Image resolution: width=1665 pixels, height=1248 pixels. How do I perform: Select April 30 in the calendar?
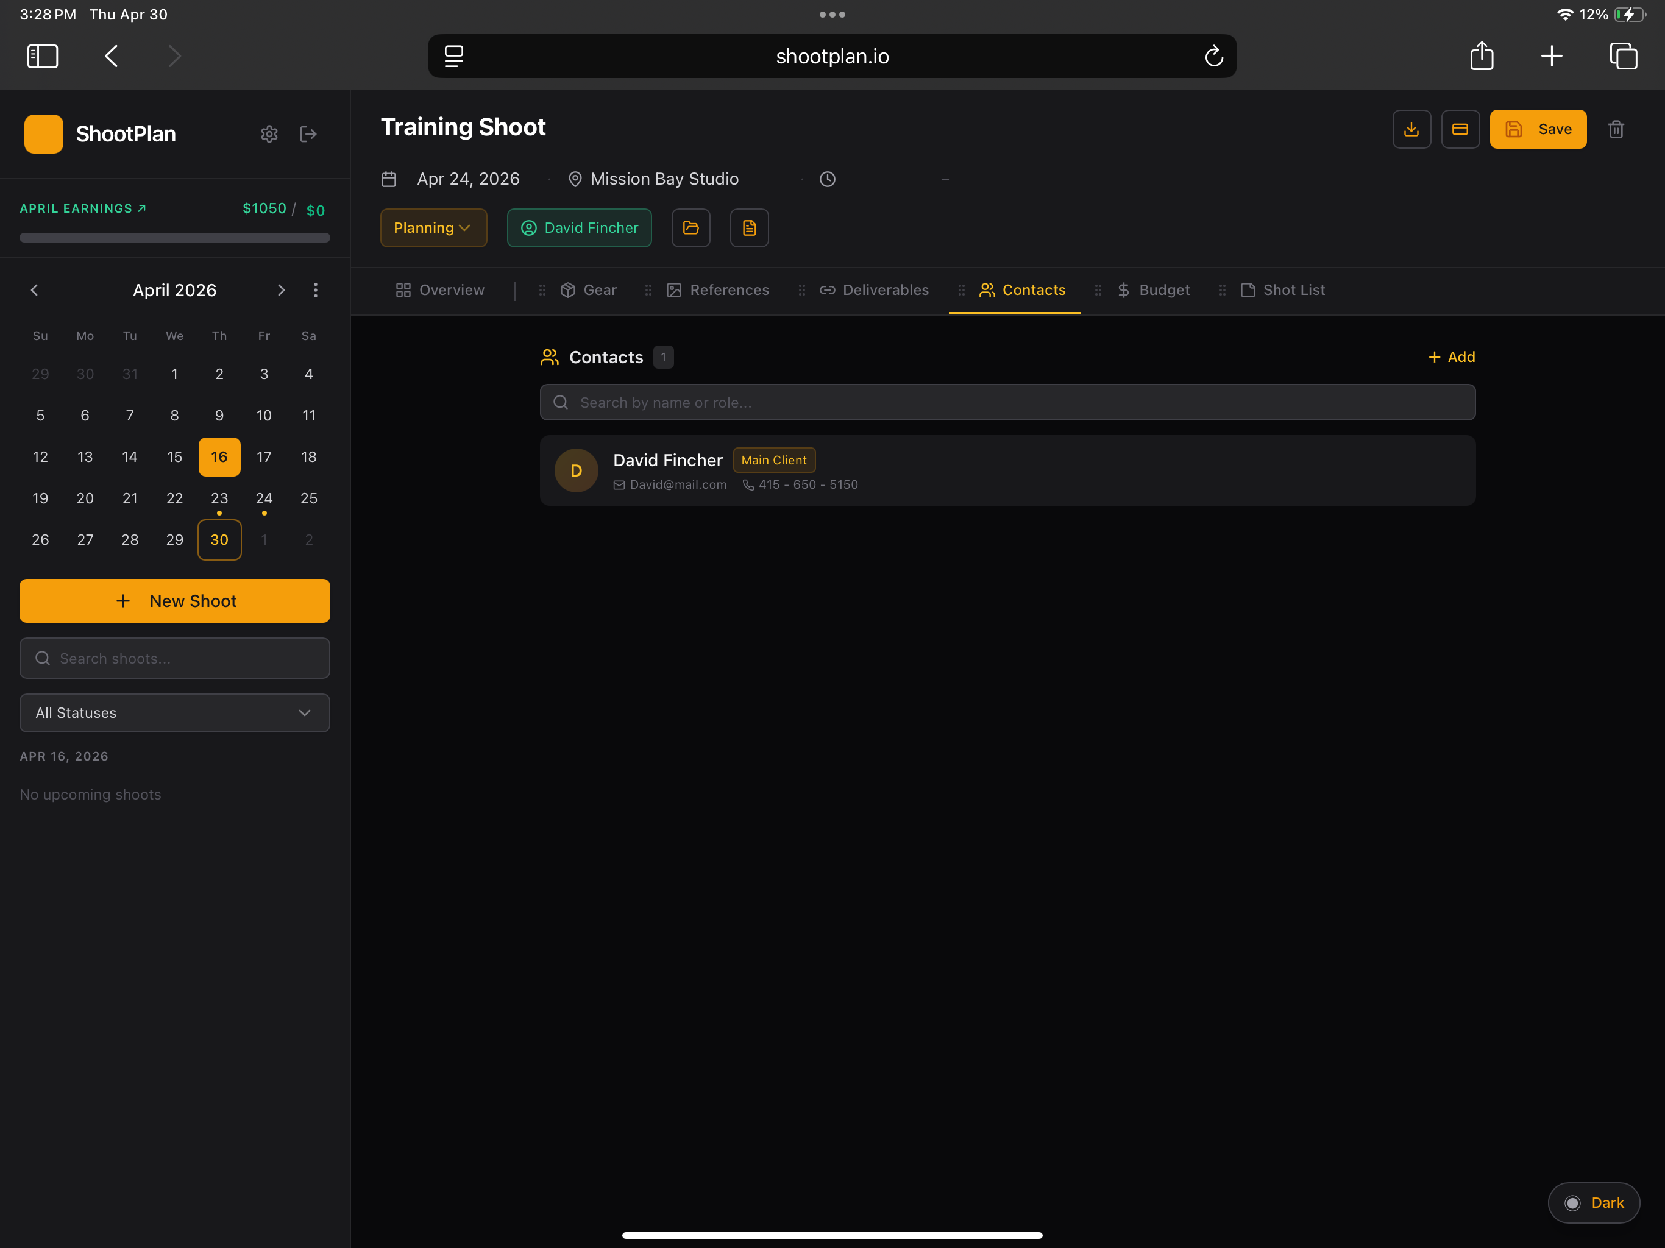pyautogui.click(x=219, y=540)
